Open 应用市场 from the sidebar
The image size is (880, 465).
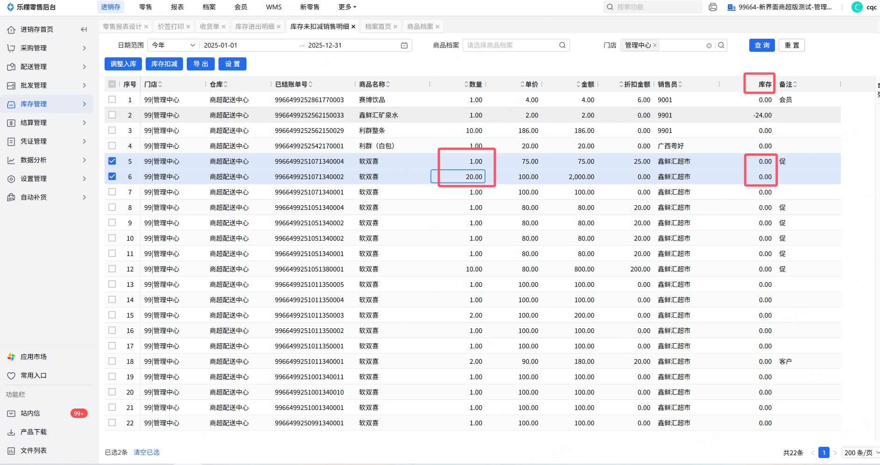pos(33,357)
